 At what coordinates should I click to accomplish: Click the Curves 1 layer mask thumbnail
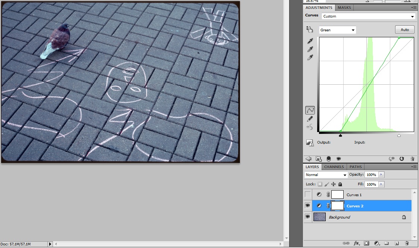[x=337, y=195]
